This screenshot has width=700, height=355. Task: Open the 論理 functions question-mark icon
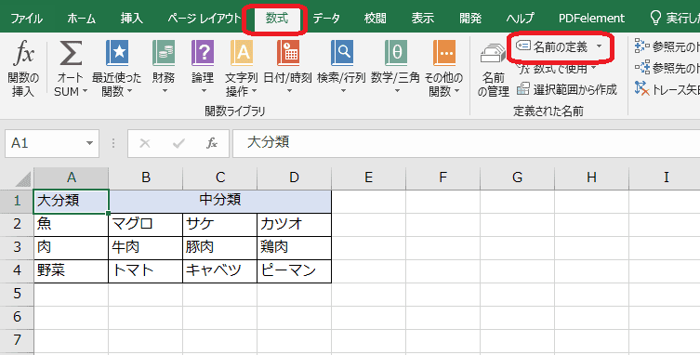[203, 53]
